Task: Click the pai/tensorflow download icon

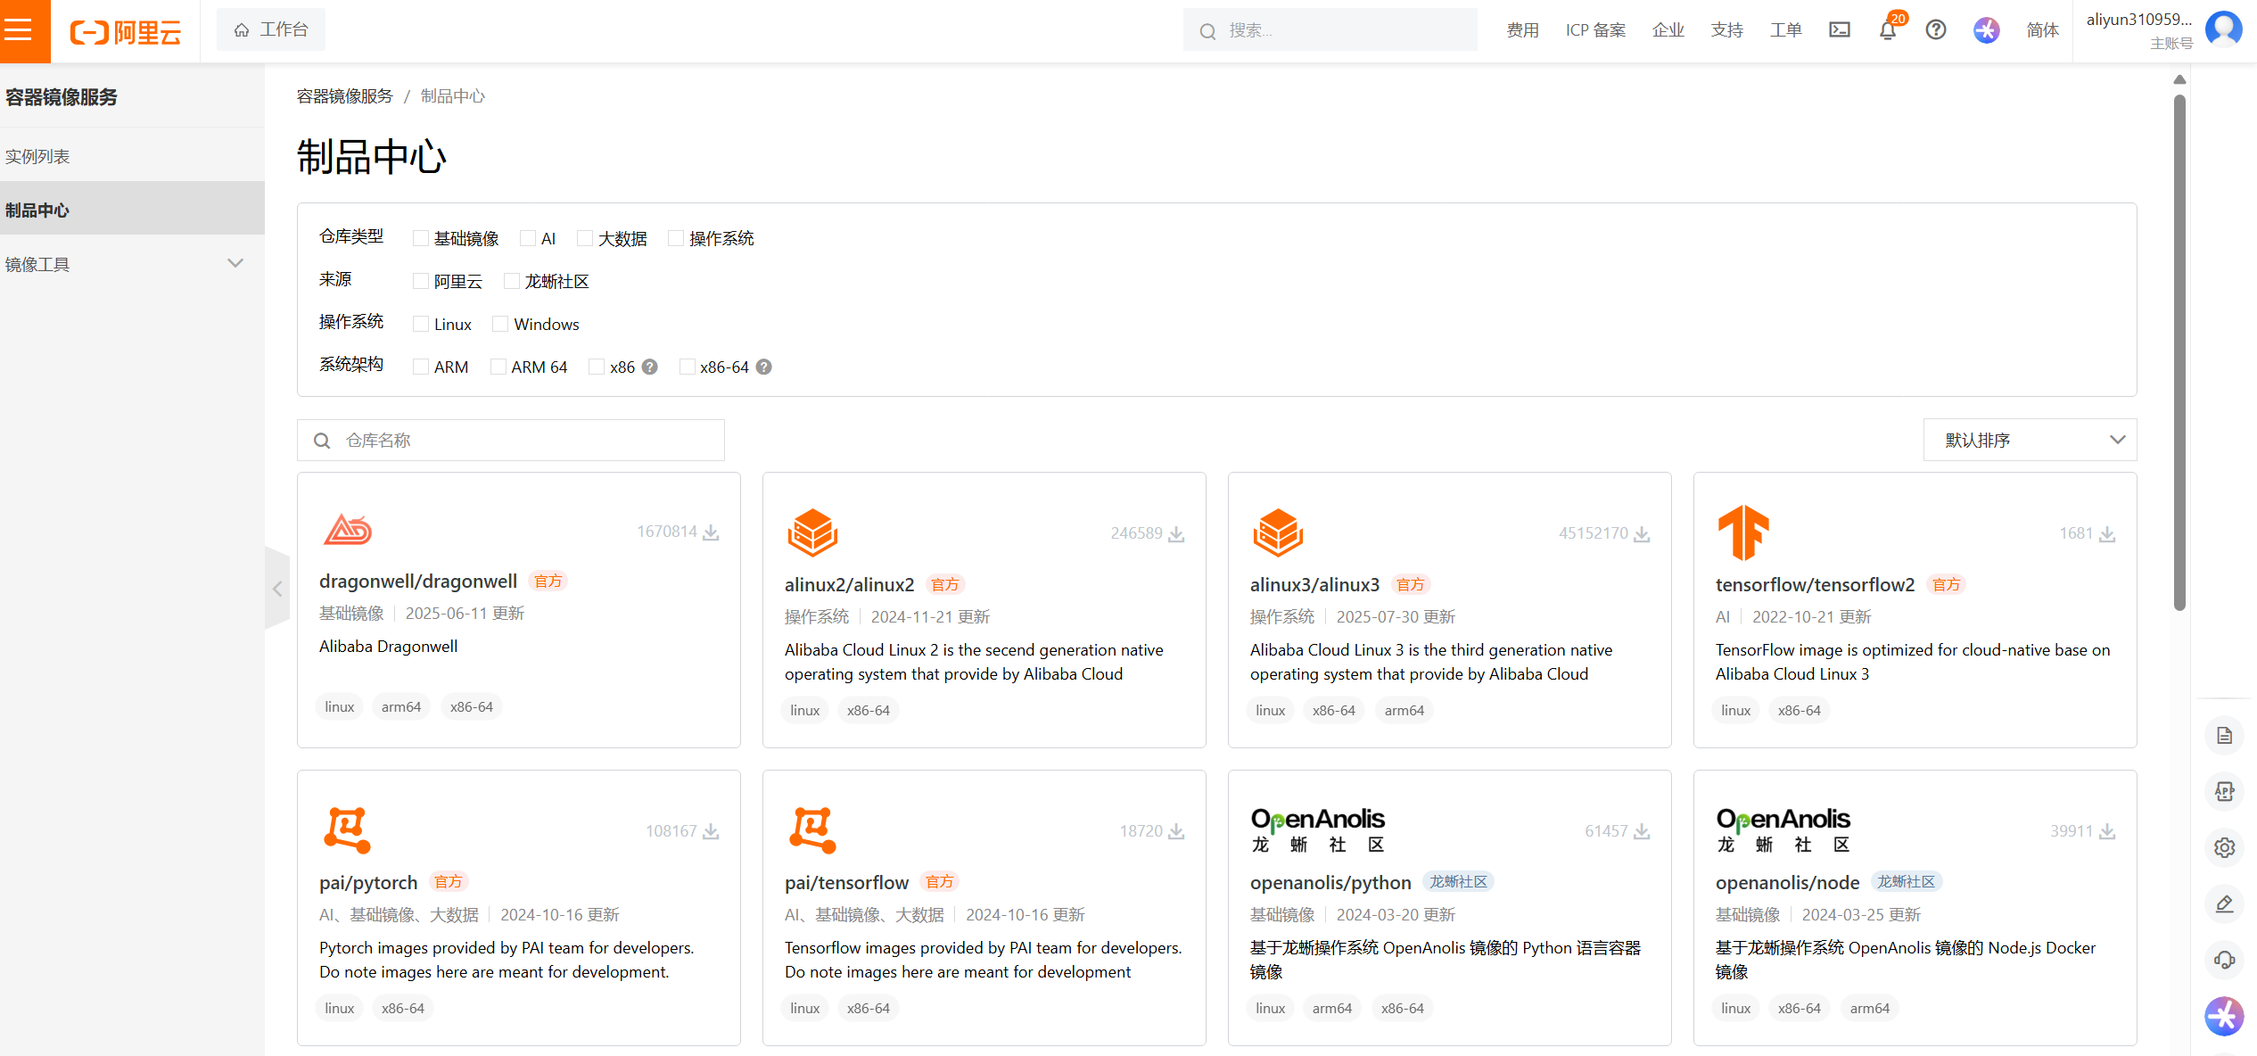Action: (x=1176, y=831)
